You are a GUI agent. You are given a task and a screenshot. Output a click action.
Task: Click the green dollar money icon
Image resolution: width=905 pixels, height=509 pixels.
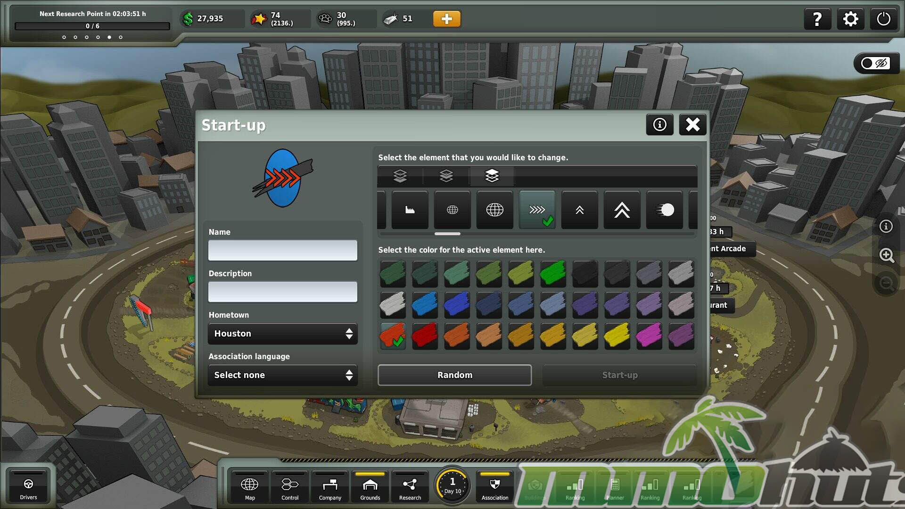pyautogui.click(x=188, y=19)
